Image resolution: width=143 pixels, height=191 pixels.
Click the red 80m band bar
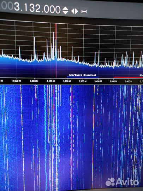click(x=128, y=77)
